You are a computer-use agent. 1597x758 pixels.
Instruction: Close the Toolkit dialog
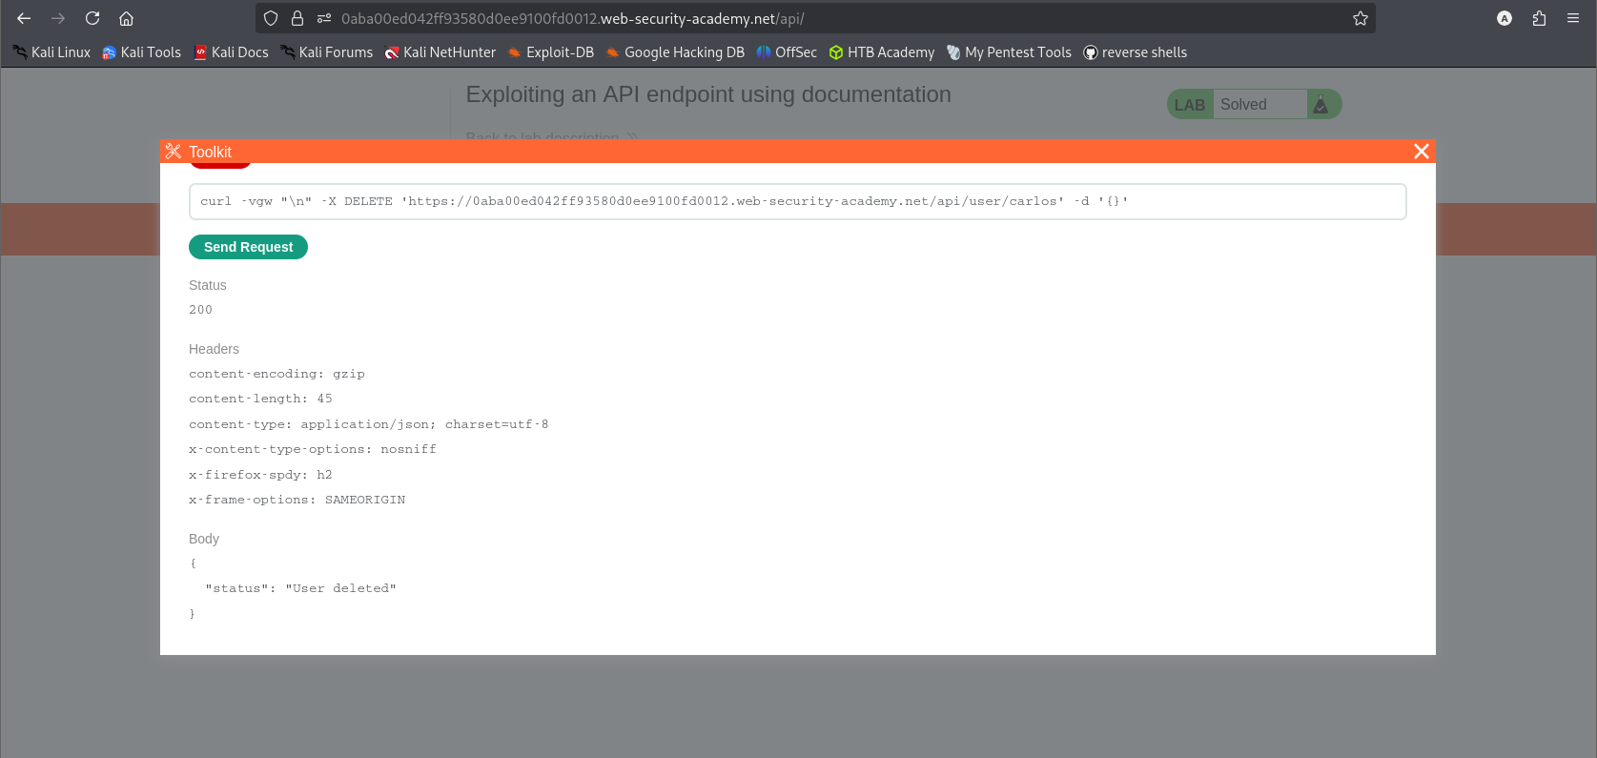pyautogui.click(x=1421, y=152)
